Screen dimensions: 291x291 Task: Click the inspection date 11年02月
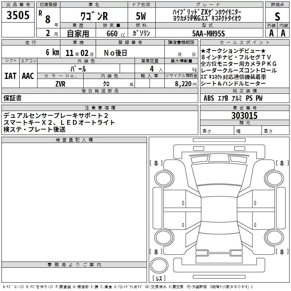tap(80, 53)
